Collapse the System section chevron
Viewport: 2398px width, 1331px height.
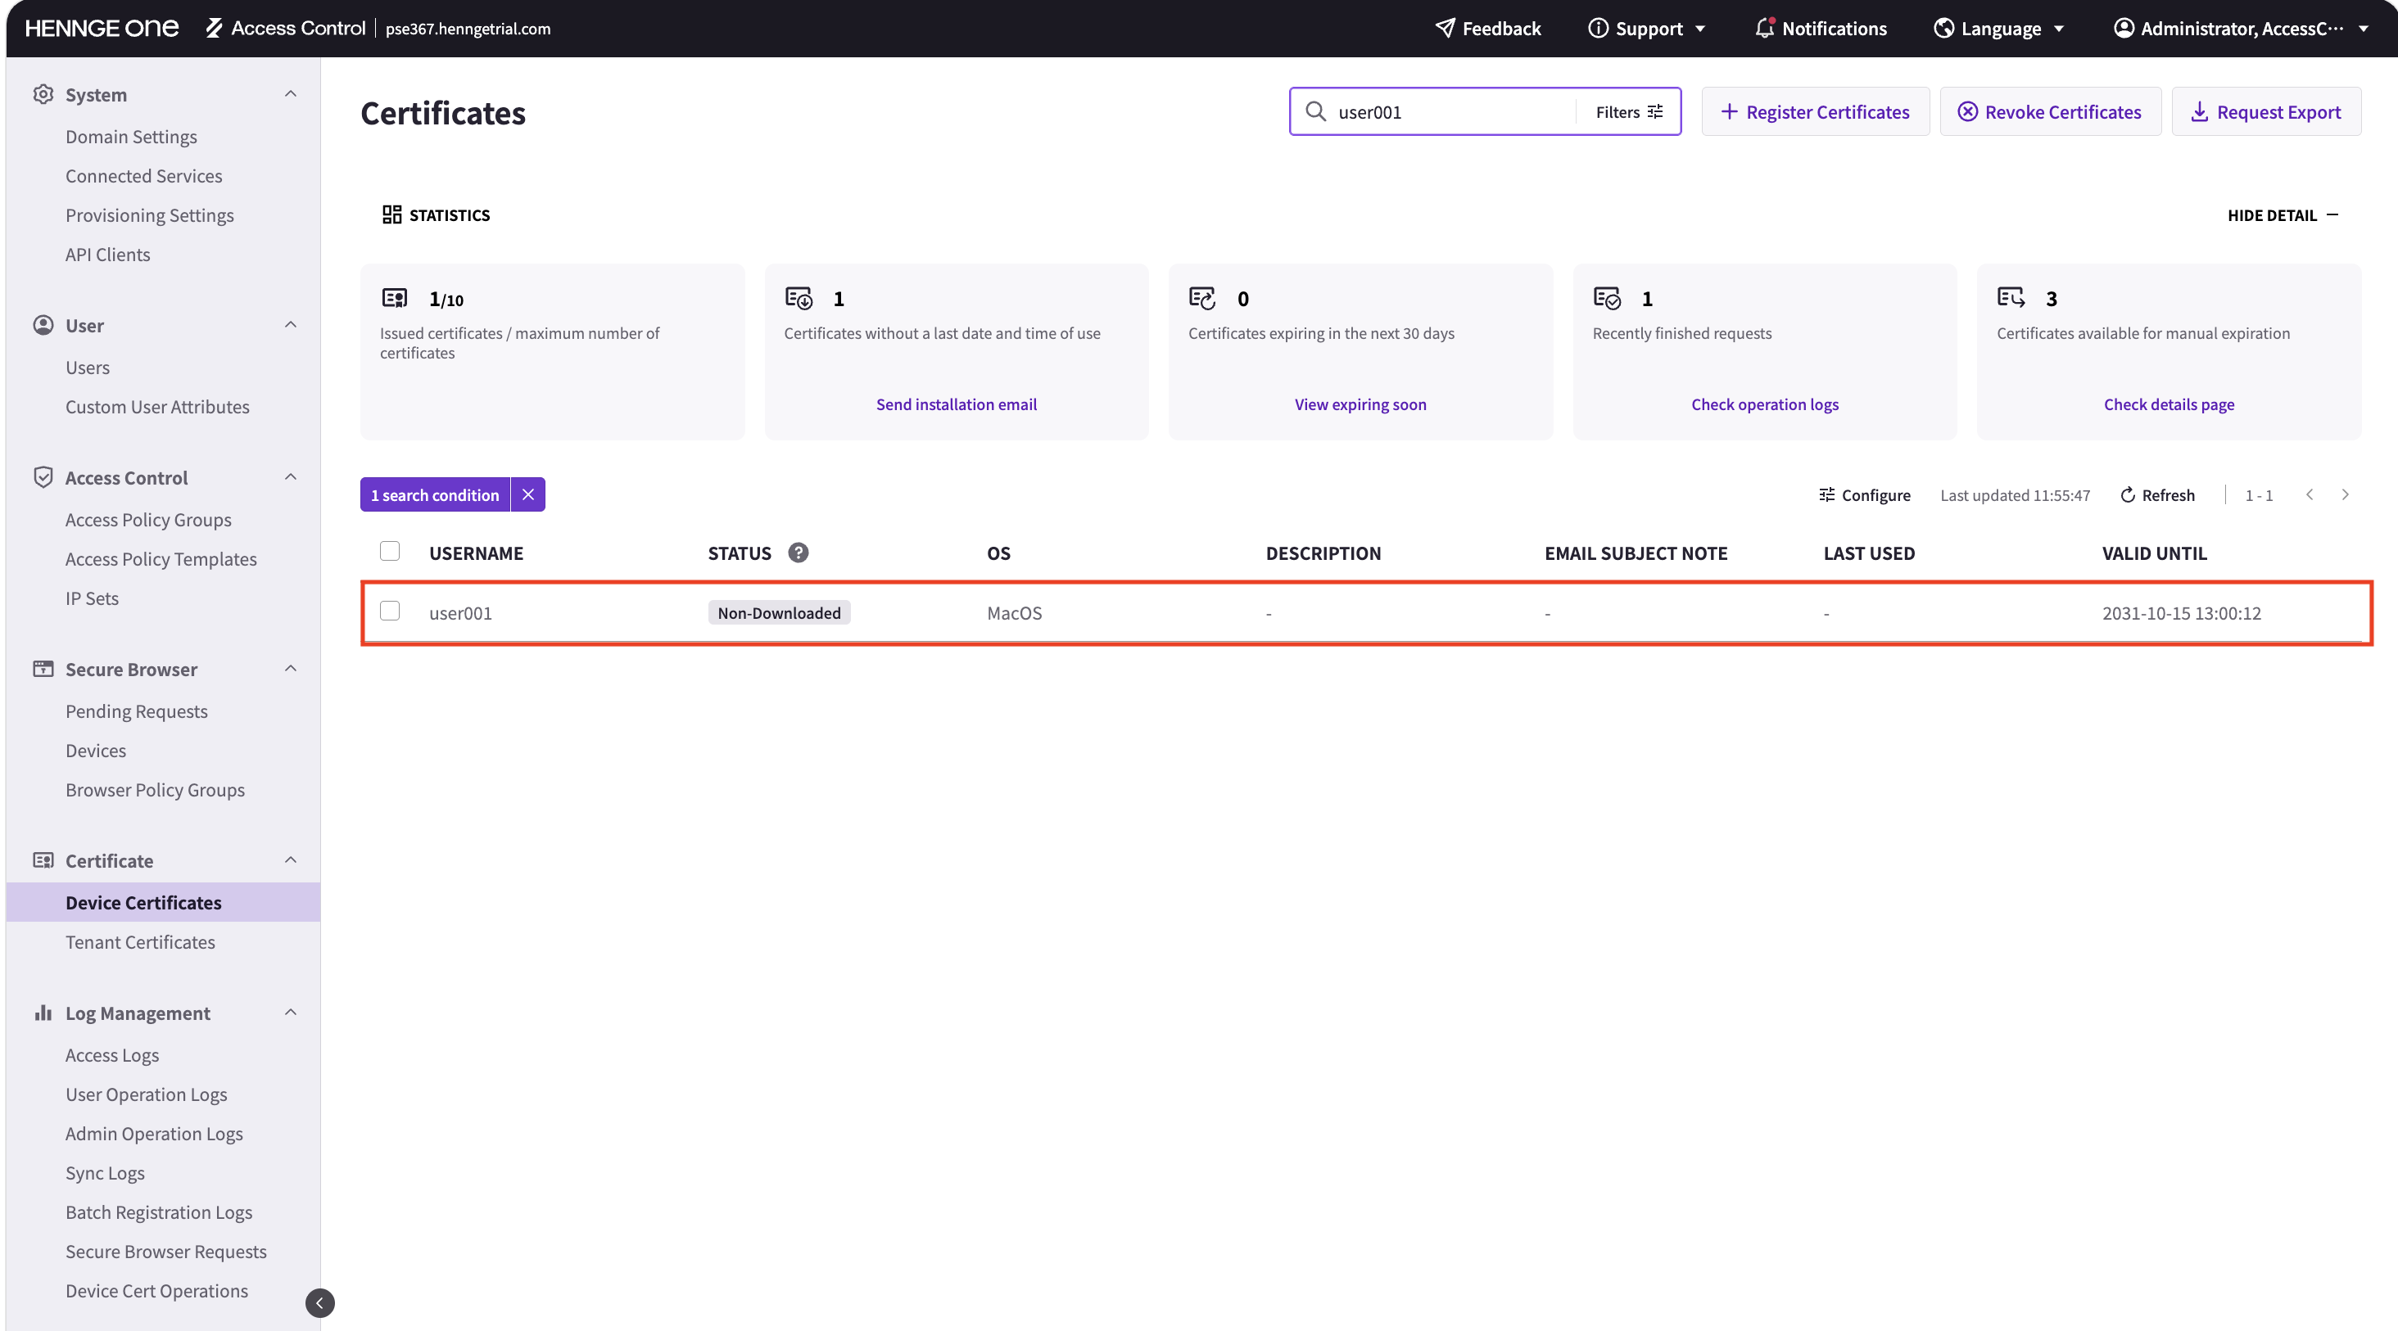tap(291, 94)
